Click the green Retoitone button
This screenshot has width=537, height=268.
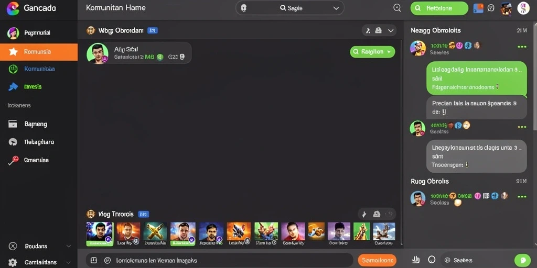[x=439, y=8]
